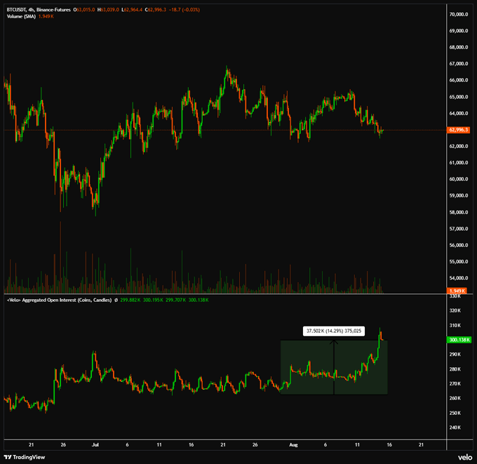Click the 67,000.0 price axis label
477x464 pixels.
(x=459, y=64)
